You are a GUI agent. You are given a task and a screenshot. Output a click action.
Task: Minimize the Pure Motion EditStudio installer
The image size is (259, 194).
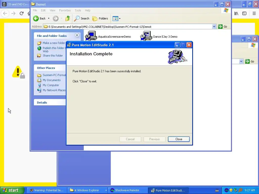(x=177, y=45)
